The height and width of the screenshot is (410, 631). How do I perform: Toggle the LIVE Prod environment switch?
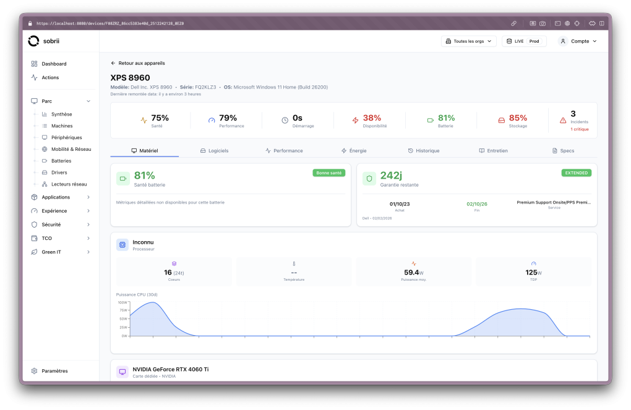[523, 41]
